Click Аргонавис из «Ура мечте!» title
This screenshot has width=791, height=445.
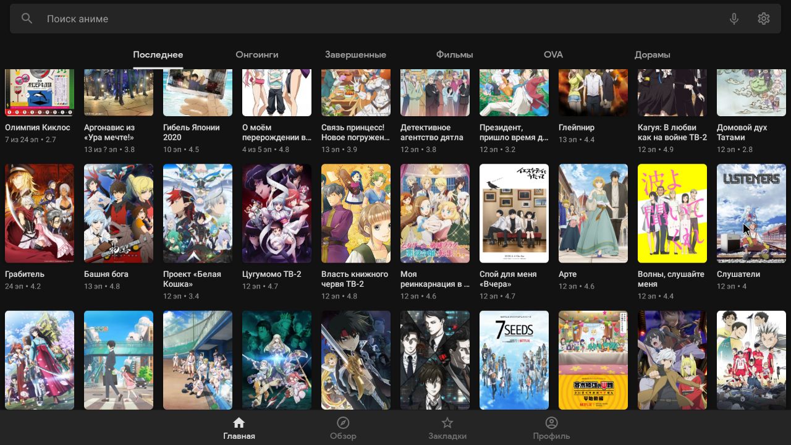click(109, 132)
